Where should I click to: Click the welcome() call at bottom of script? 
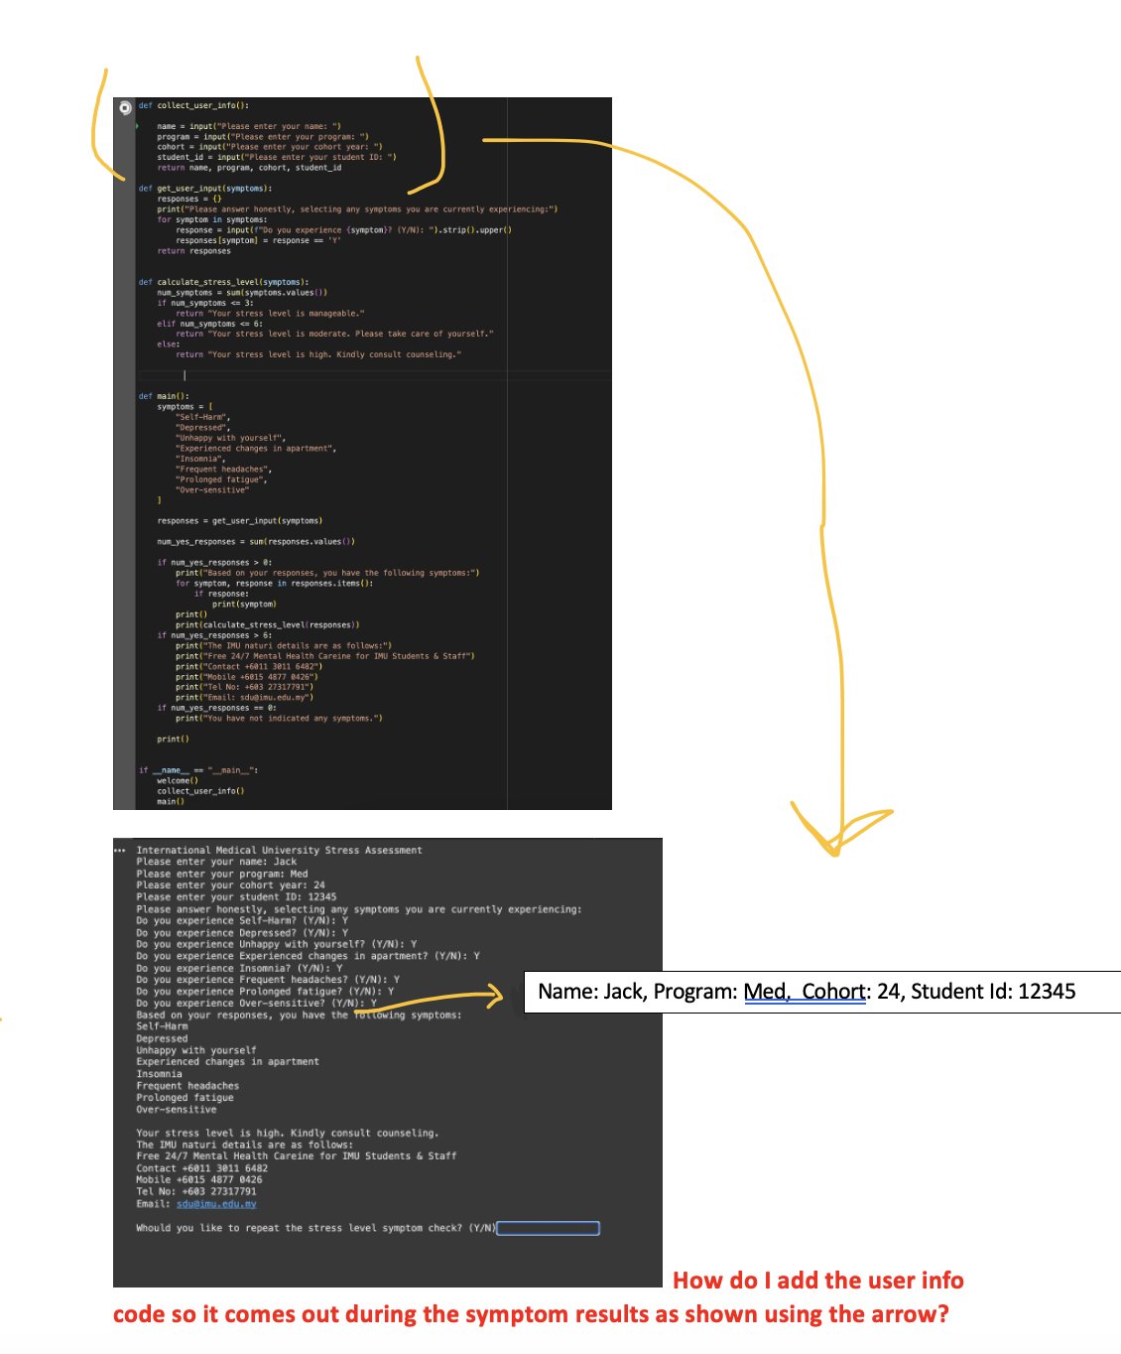click(180, 780)
